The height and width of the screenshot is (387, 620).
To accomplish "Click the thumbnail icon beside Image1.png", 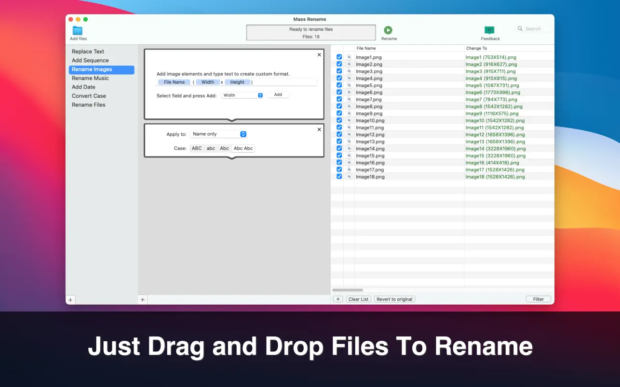I will tap(348, 57).
